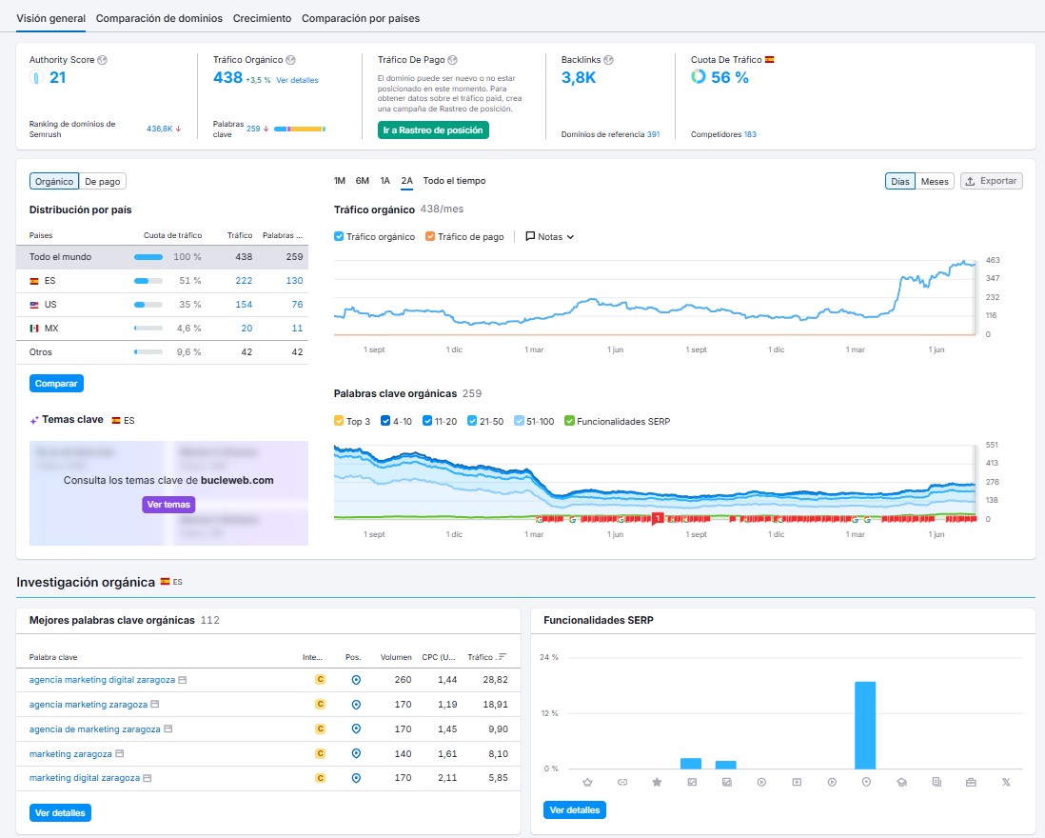Uncheck the Tráfico orgánico checkbox
This screenshot has height=838, width=1045.
[340, 236]
